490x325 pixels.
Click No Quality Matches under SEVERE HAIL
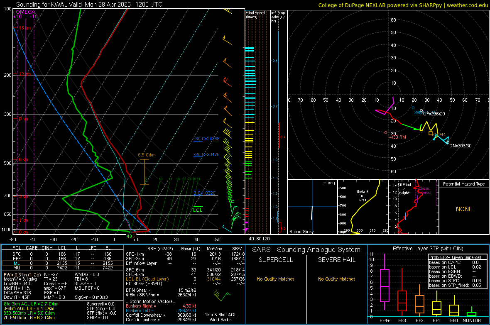[336, 279]
